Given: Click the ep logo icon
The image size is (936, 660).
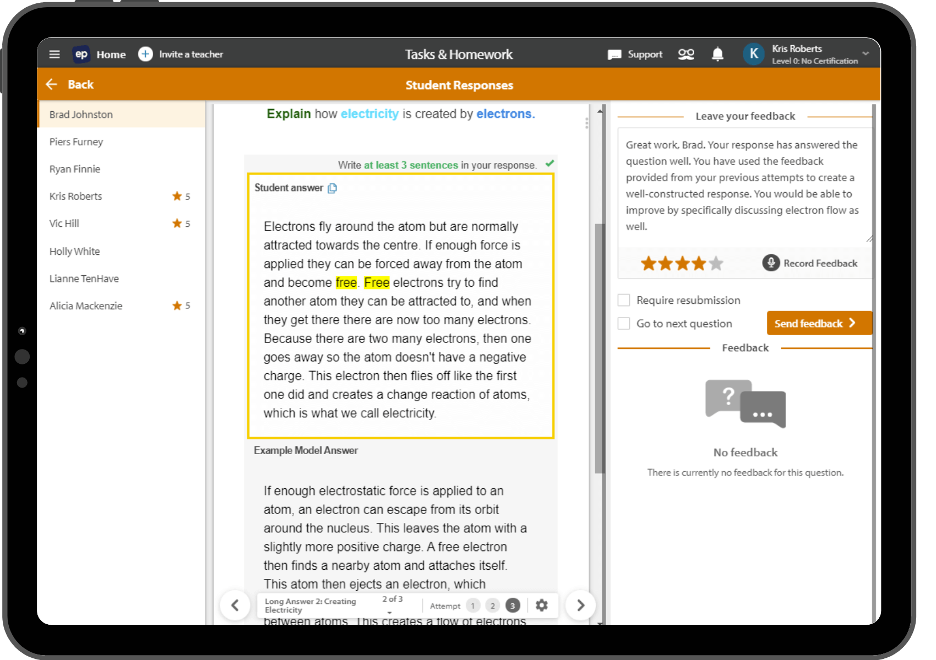Looking at the screenshot, I should tap(81, 54).
